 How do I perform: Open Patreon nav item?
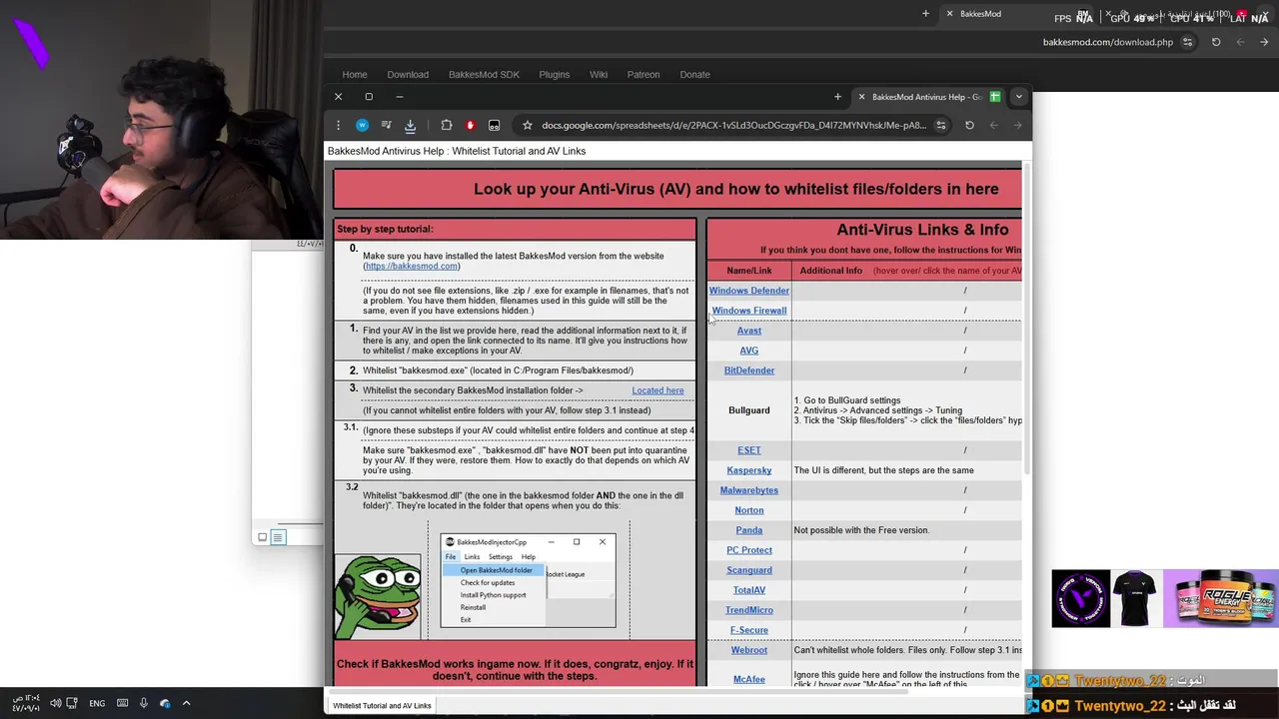643,75
